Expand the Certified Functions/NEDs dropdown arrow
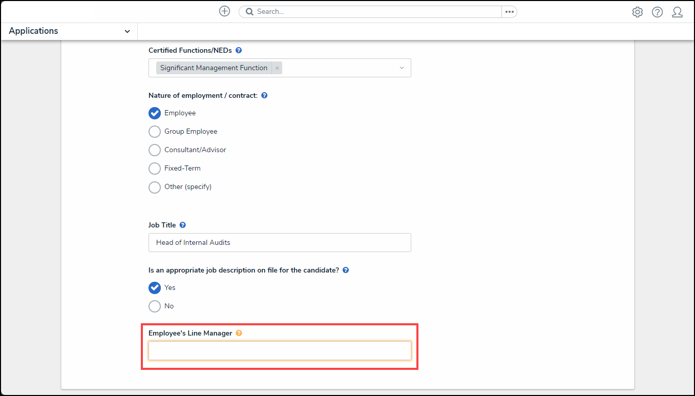Viewport: 695px width, 396px height. pyautogui.click(x=402, y=68)
